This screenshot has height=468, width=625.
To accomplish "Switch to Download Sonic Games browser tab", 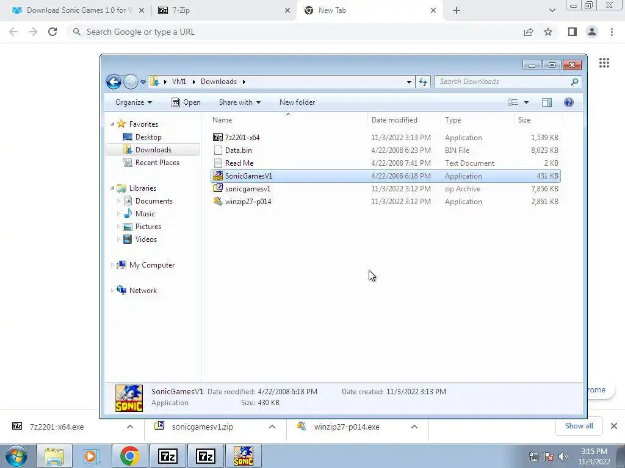I will click(x=74, y=10).
